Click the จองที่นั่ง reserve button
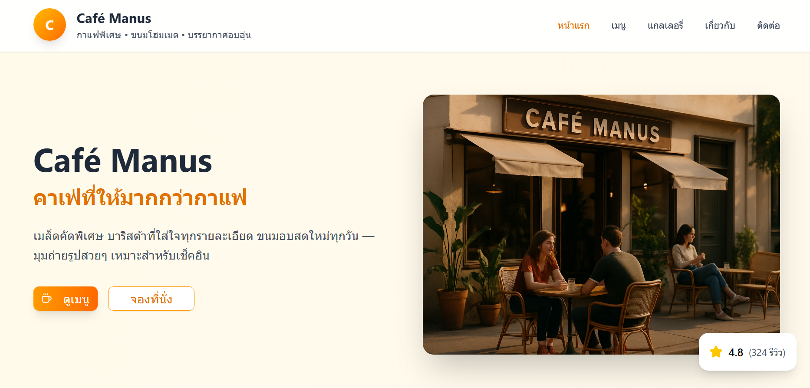Image resolution: width=810 pixels, height=388 pixels. pos(151,299)
